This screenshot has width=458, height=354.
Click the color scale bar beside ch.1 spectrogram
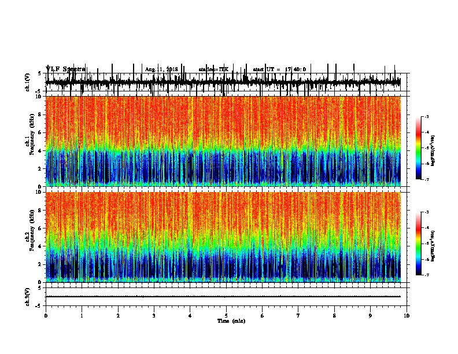tap(419, 148)
